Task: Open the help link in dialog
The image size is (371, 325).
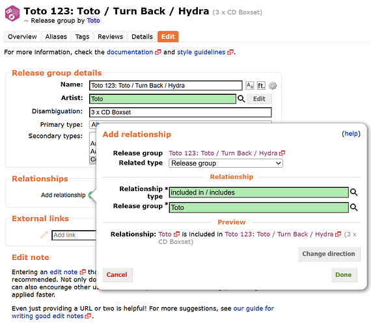Action: [351, 133]
